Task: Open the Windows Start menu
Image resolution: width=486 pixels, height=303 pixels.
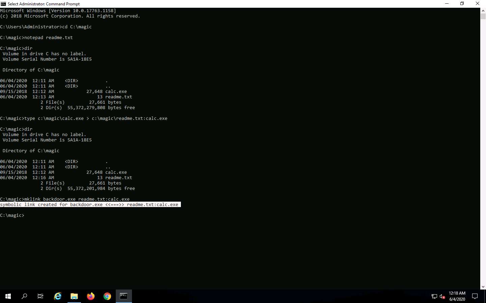Action: pyautogui.click(x=8, y=296)
